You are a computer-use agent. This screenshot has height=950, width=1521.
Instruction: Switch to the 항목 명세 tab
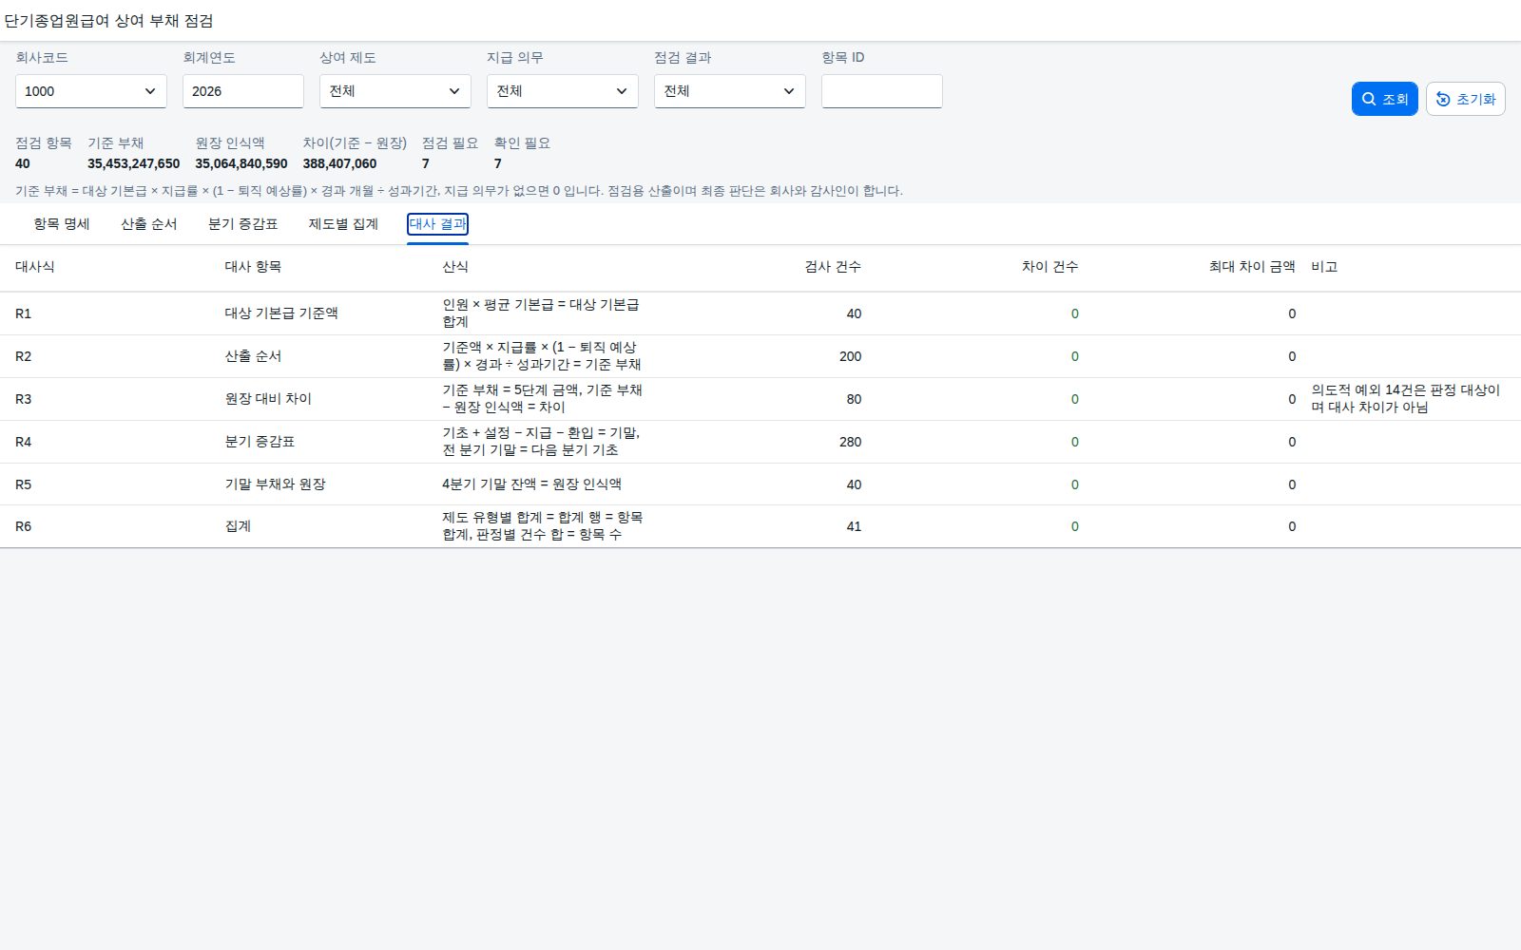[62, 224]
